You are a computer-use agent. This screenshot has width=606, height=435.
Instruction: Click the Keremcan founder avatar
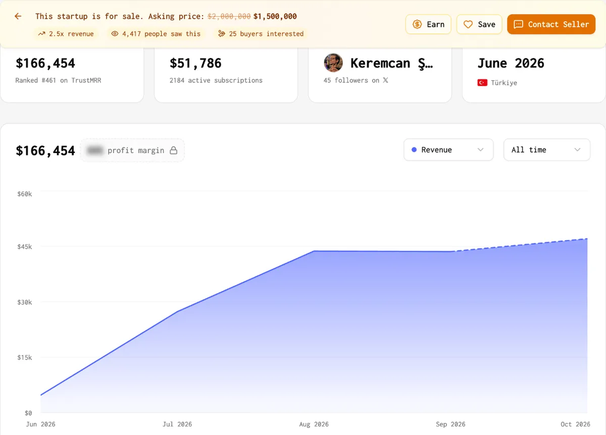coord(333,63)
